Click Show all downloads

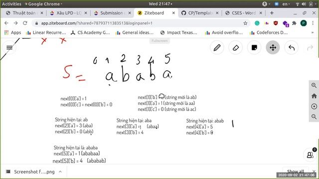(296, 172)
